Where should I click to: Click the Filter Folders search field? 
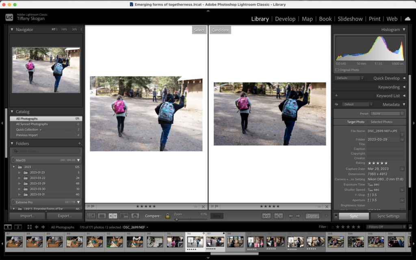pyautogui.click(x=46, y=151)
